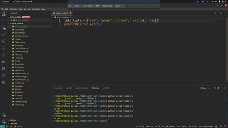Open the Run menu

coord(29,9)
